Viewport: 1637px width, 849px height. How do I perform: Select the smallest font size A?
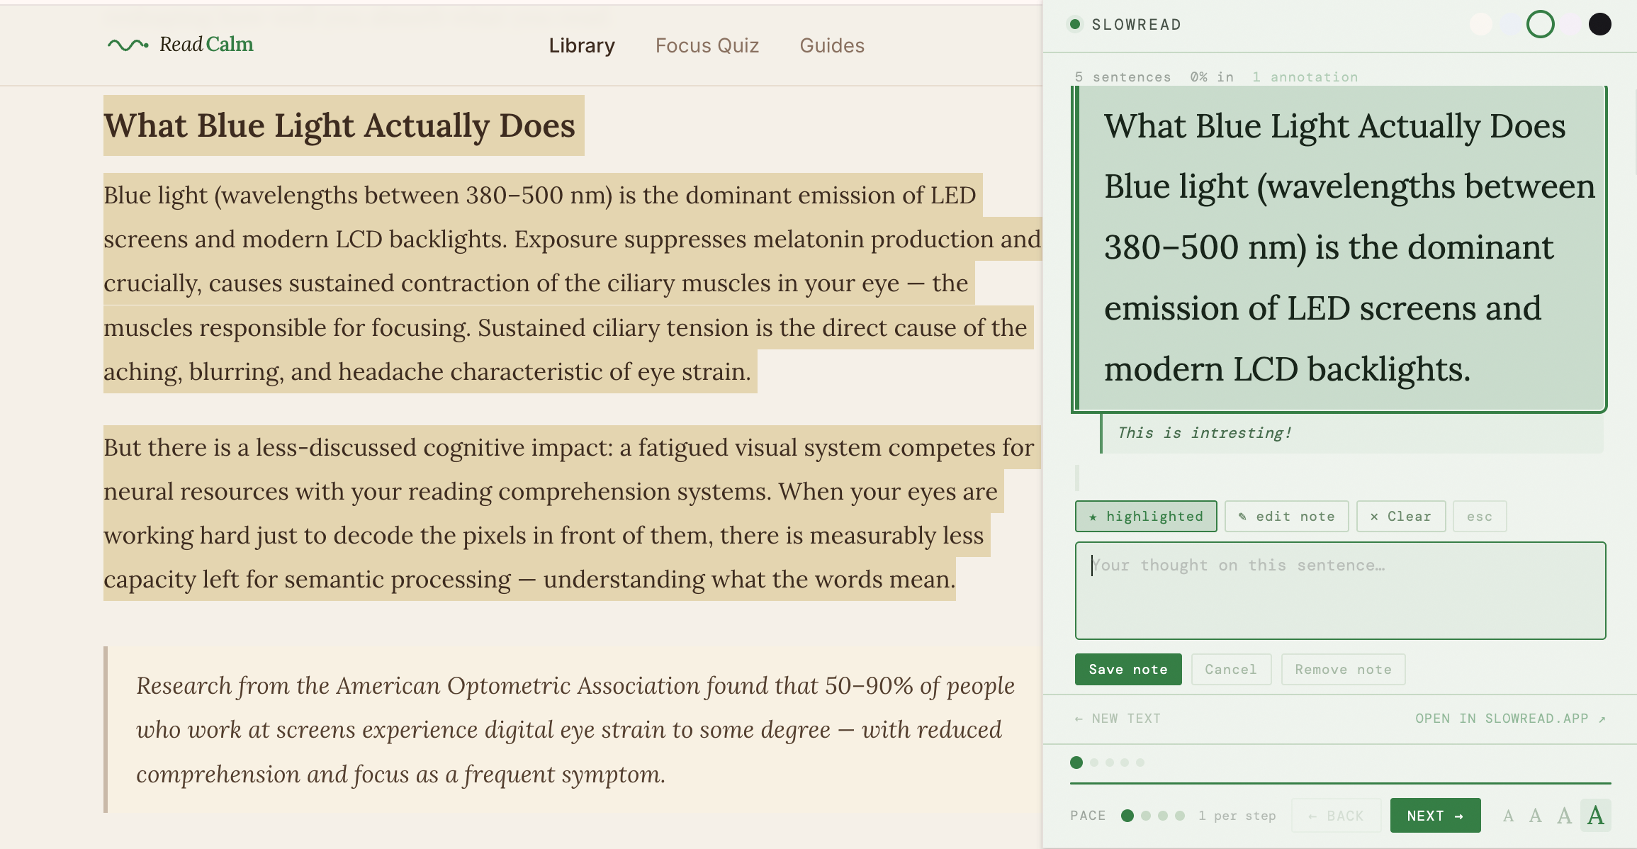1508,816
